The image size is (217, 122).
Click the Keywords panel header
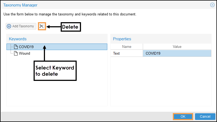click(x=18, y=39)
